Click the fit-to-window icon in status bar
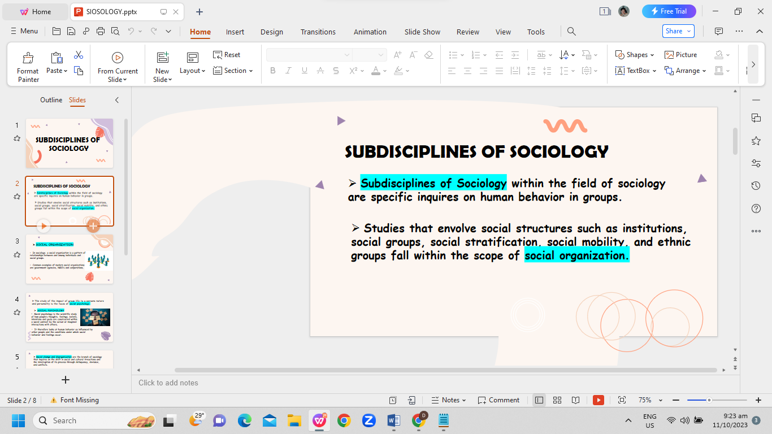The width and height of the screenshot is (772, 434). [x=622, y=400]
